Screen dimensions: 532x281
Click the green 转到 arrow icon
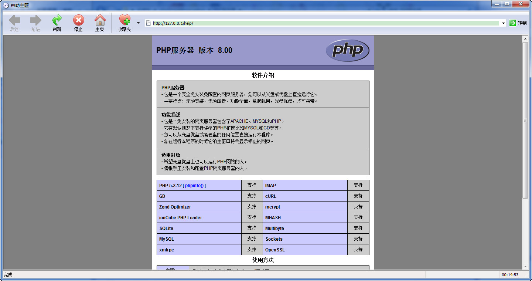512,23
